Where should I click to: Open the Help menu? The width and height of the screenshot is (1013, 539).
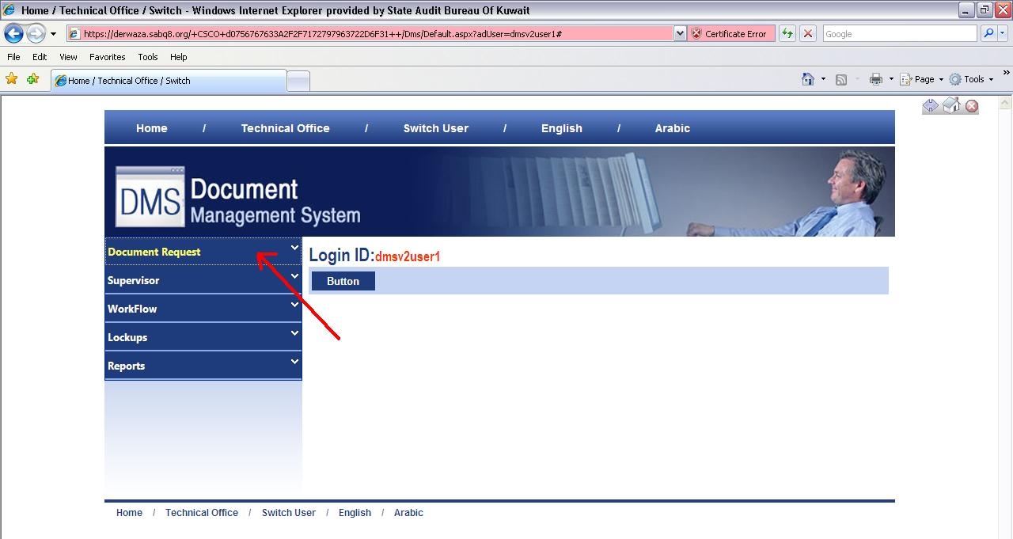coord(179,57)
